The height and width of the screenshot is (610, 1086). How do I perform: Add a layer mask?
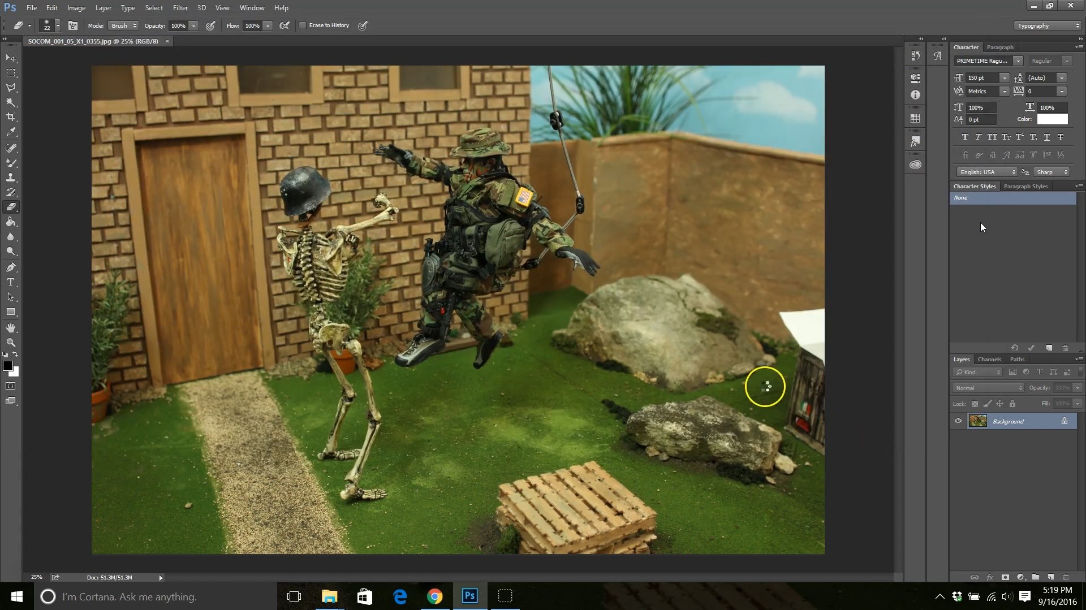(x=1005, y=577)
